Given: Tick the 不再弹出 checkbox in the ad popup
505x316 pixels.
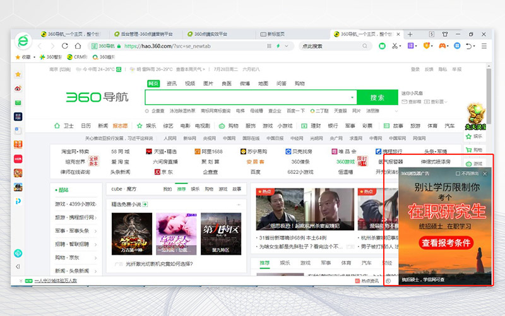Looking at the screenshot, I should (457, 173).
